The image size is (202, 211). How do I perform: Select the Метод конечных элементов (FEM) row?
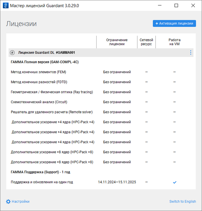point(39,72)
